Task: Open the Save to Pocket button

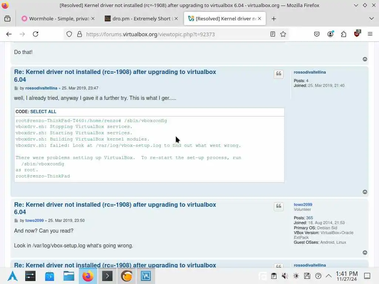Action: click(x=317, y=34)
